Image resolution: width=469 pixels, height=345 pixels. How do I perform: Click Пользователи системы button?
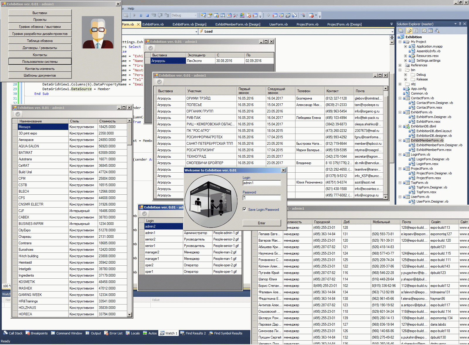40,62
